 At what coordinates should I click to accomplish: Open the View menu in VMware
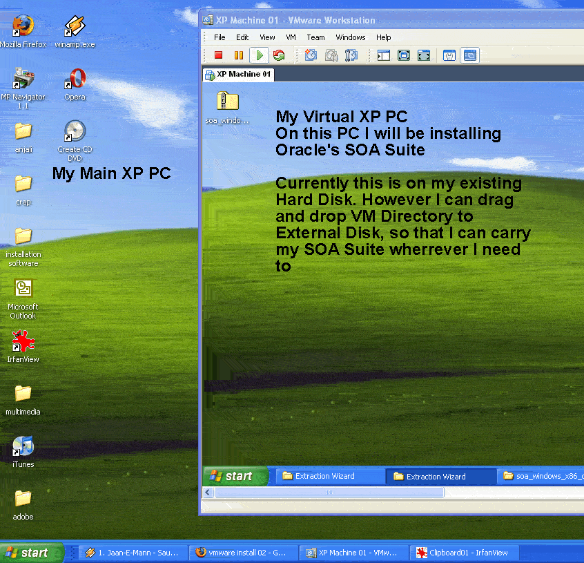point(267,37)
